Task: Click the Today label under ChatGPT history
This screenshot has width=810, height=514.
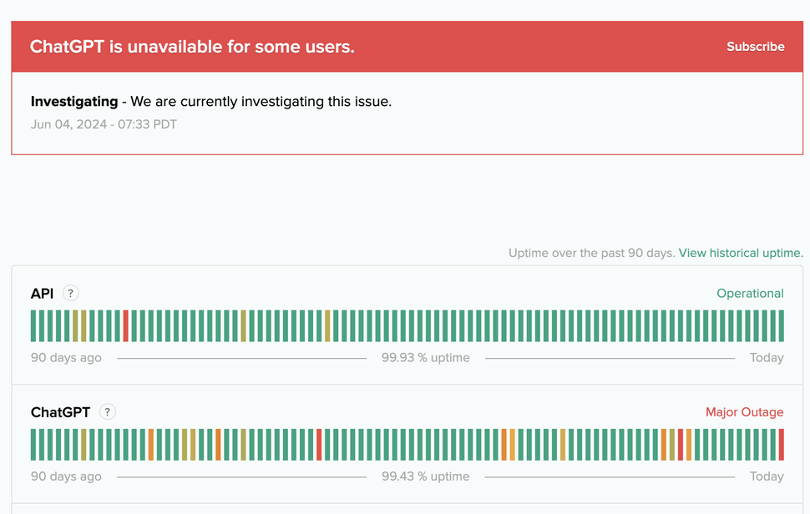Action: [x=766, y=476]
